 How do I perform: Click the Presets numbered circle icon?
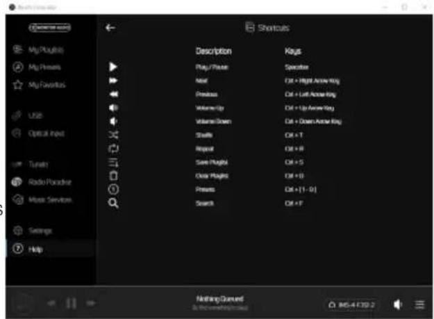[113, 190]
